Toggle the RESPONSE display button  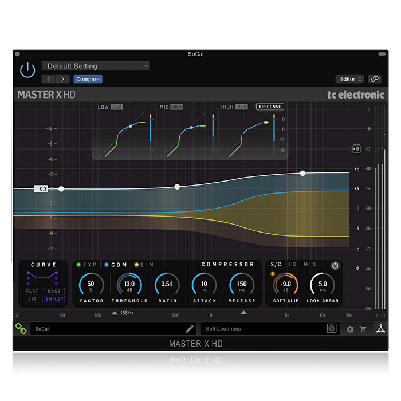click(270, 107)
